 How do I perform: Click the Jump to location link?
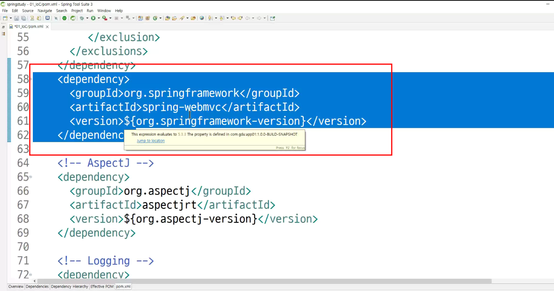coord(151,141)
